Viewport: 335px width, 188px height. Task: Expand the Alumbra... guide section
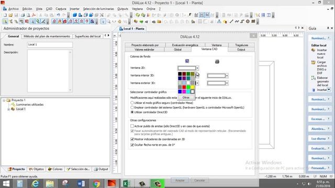point(329,128)
